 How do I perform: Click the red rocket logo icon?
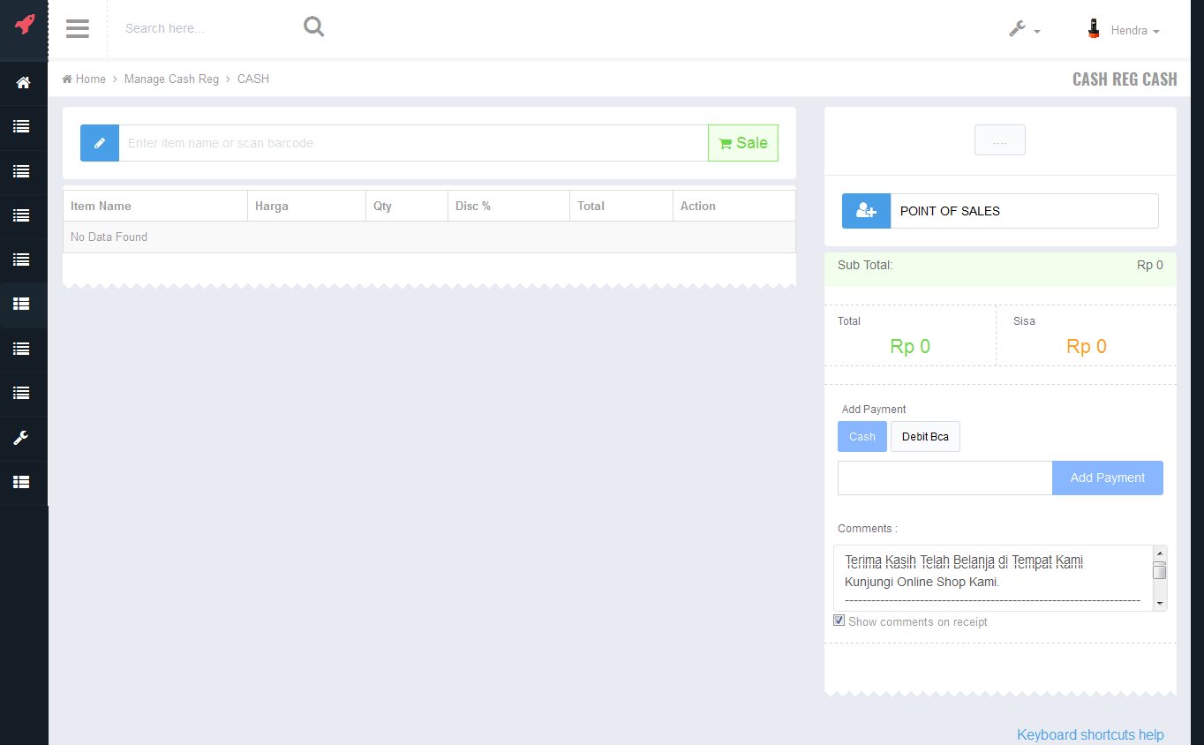pos(24,25)
